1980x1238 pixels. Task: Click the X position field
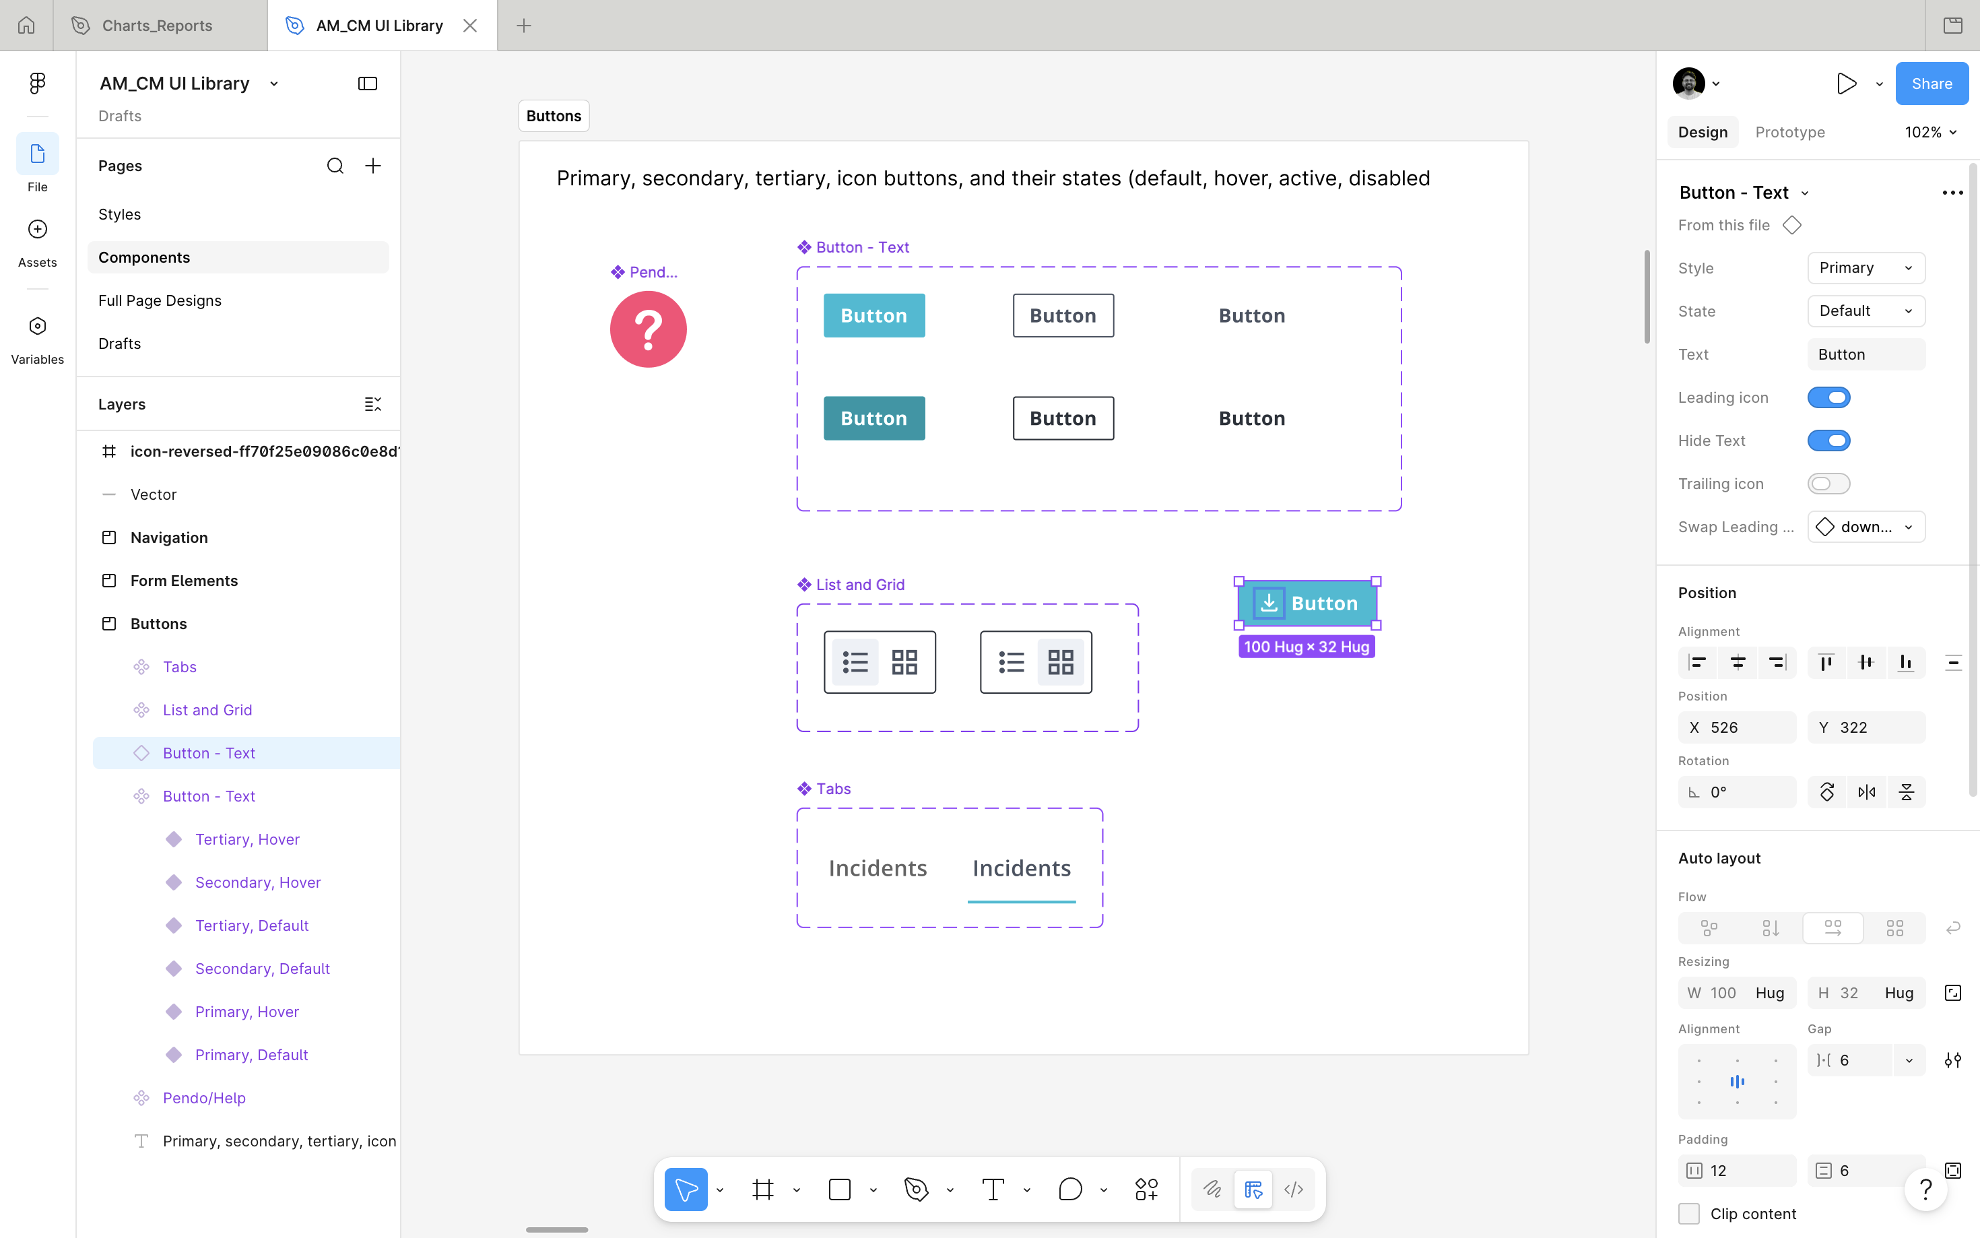pos(1737,727)
